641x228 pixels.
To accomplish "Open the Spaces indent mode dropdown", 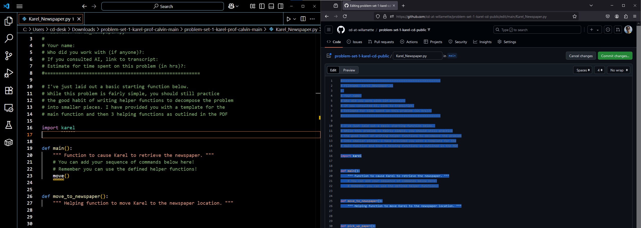I will (583, 70).
